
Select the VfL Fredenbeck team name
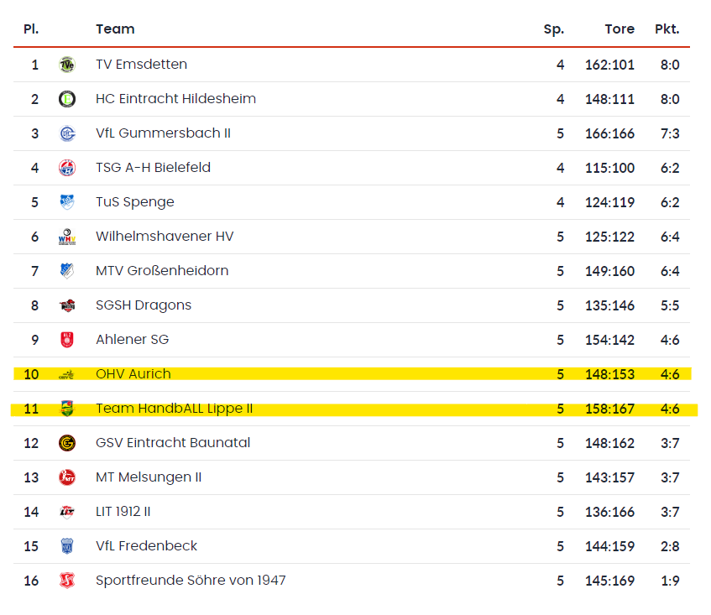pyautogui.click(x=146, y=546)
